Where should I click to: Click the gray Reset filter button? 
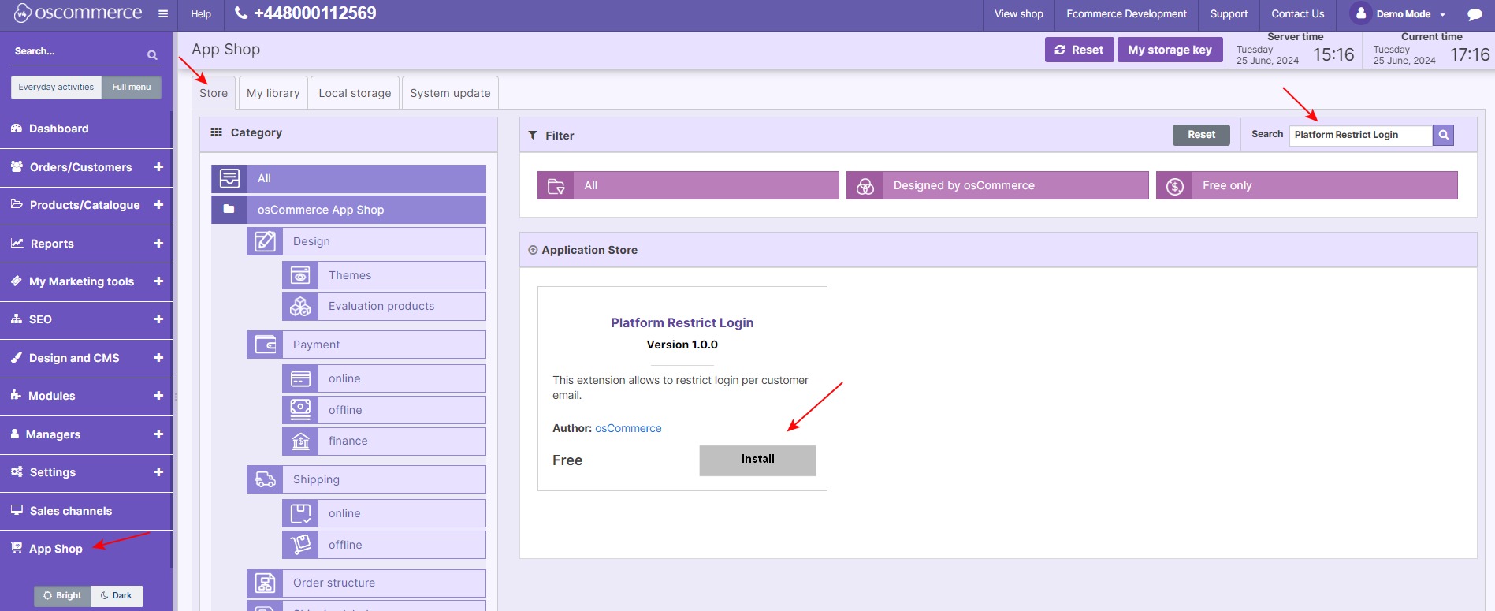click(1201, 135)
